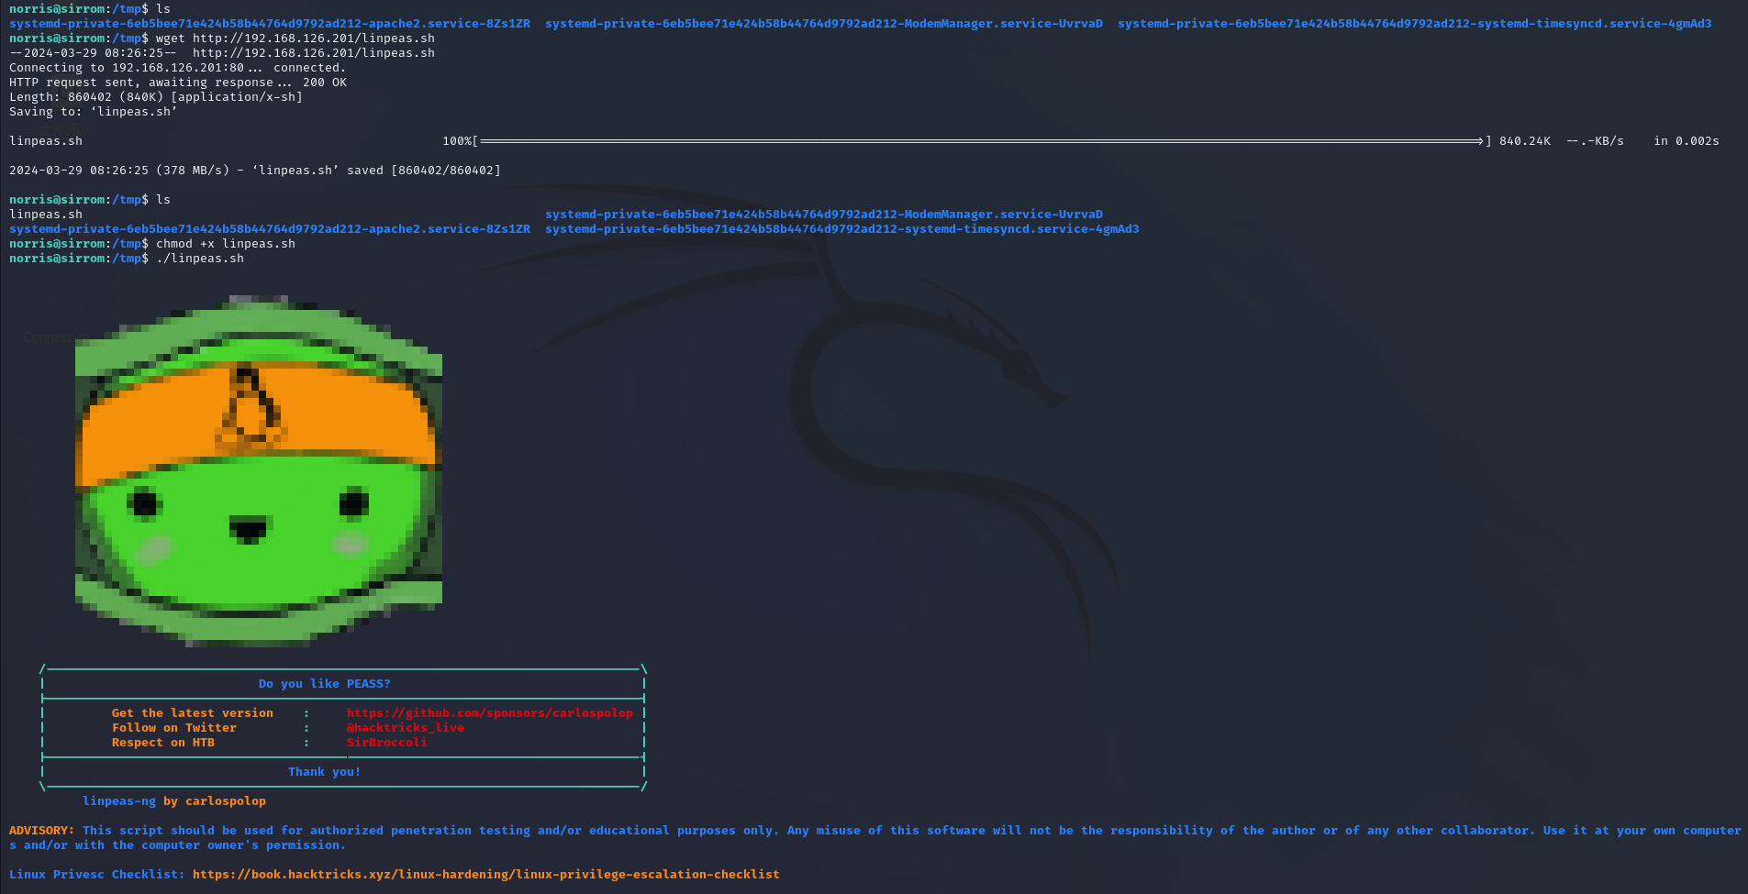The width and height of the screenshot is (1748, 894).
Task: Click ModemManager.service directory in first ls output
Action: pyautogui.click(x=824, y=24)
